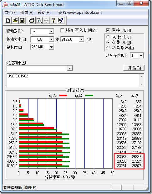Start the benchmark with 开始(S) button
This screenshot has width=152, height=194.
pyautogui.click(x=134, y=68)
